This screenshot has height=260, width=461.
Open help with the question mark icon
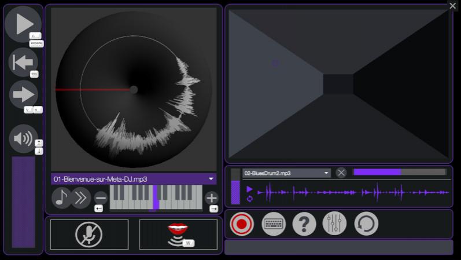click(x=304, y=224)
